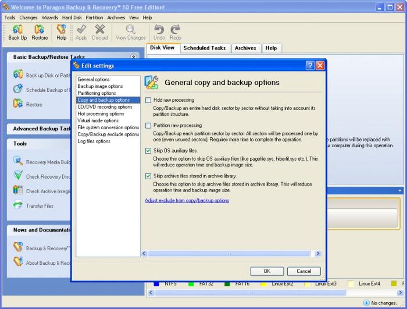
Task: Click dialog horizontal scrollbar right arrow
Action: pyautogui.click(x=318, y=254)
